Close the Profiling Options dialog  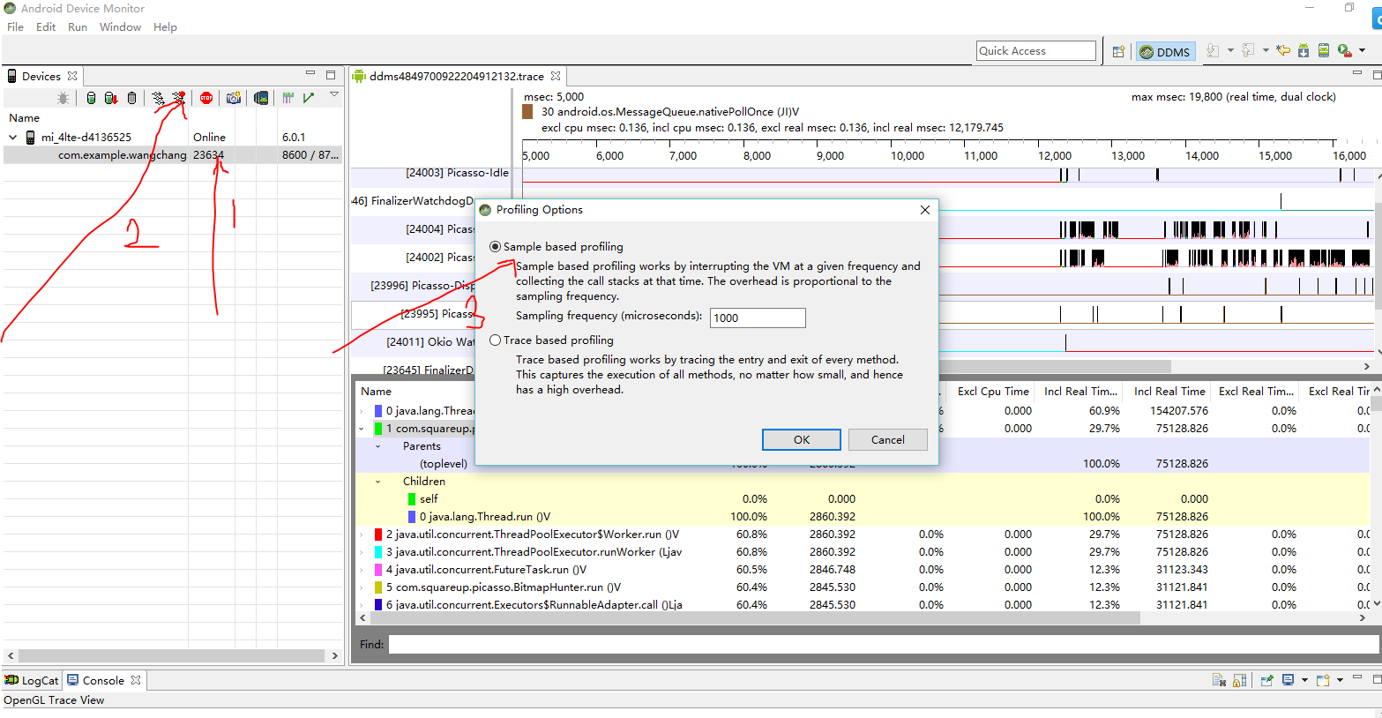(925, 210)
